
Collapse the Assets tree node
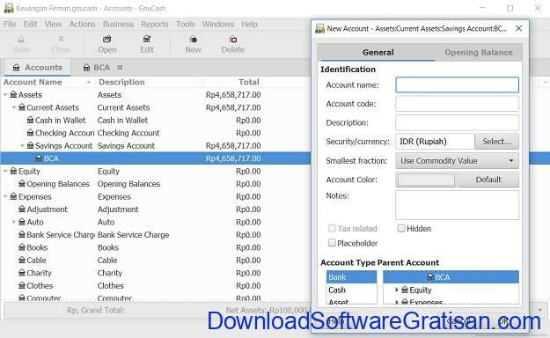pyautogui.click(x=5, y=95)
